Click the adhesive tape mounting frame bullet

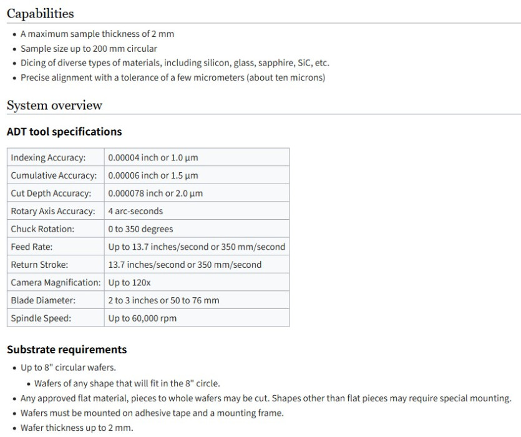[152, 413]
